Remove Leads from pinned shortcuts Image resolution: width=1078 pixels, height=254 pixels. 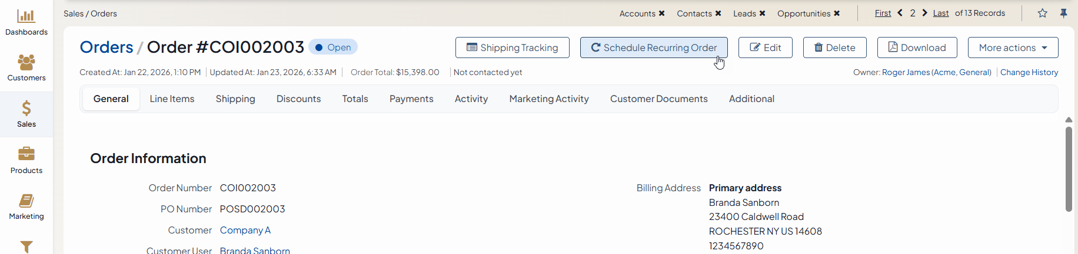[762, 13]
